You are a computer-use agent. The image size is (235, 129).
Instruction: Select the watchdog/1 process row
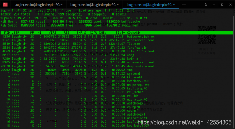click(116, 114)
